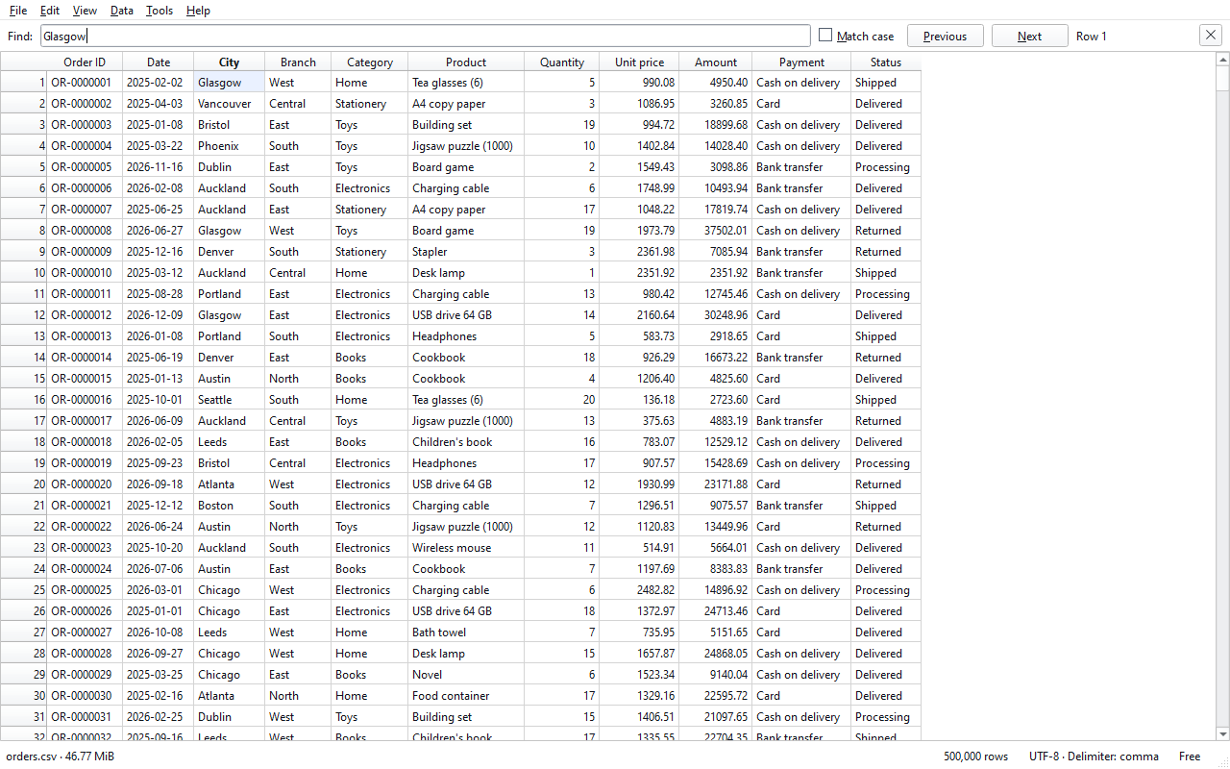Click the Next search result button
This screenshot has height=769, width=1230.
pos(1030,36)
